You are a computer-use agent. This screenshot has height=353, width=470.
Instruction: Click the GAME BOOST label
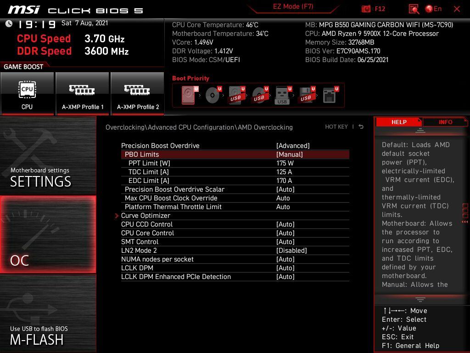pyautogui.click(x=23, y=67)
